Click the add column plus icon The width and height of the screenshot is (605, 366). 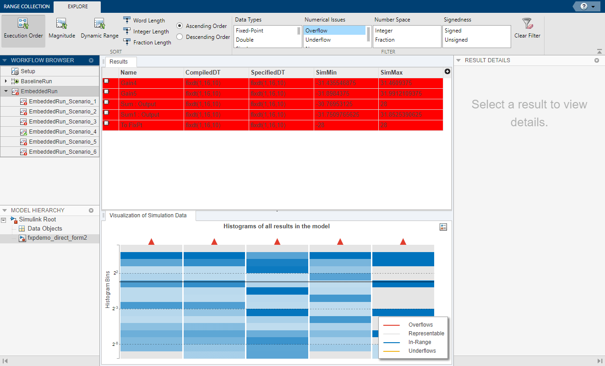447,71
